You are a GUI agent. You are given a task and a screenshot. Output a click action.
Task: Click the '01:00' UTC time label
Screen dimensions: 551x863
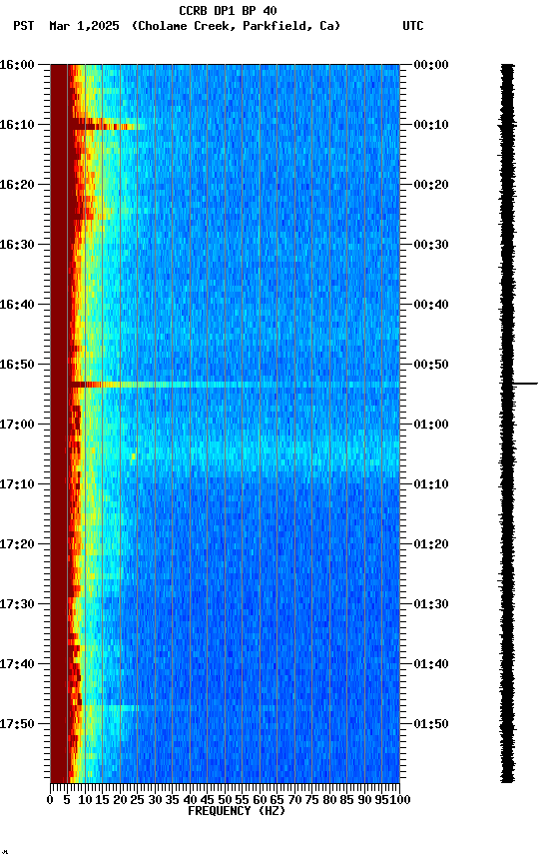(431, 425)
